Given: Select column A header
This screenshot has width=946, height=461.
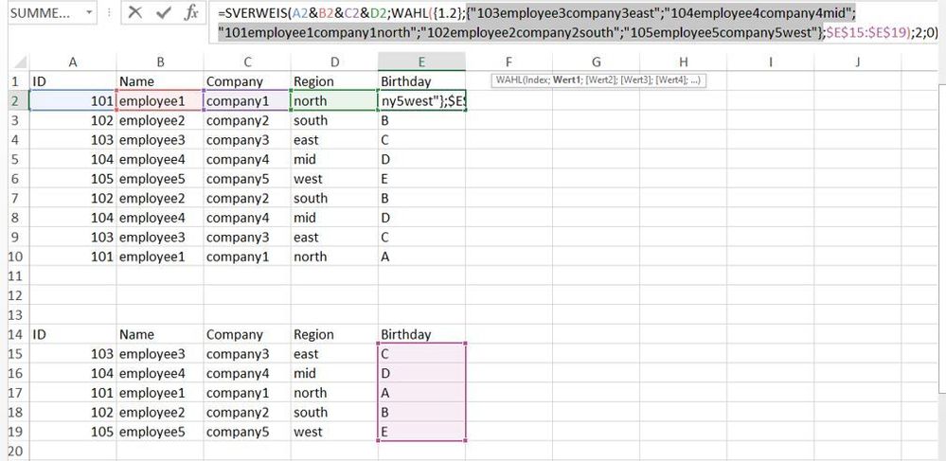Looking at the screenshot, I should [73, 62].
